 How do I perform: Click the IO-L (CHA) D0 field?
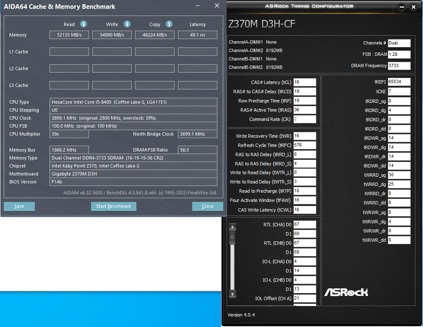click(305, 262)
